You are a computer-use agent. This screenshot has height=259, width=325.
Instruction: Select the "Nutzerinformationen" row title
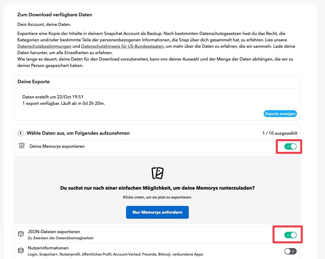48,248
